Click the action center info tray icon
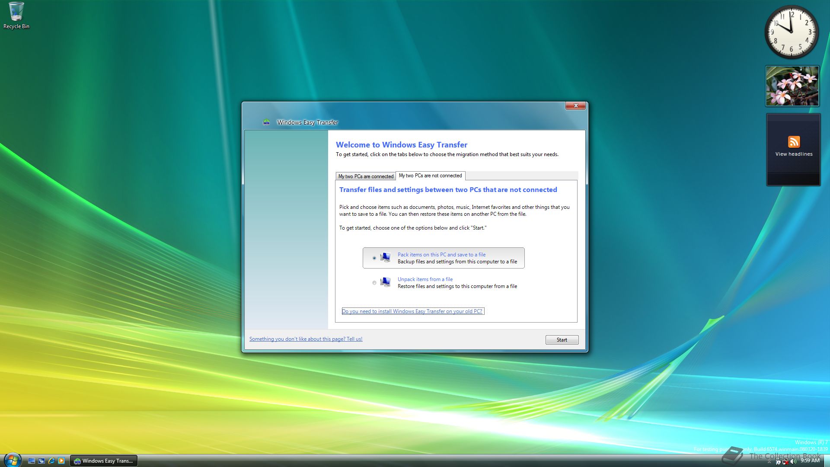 (x=778, y=461)
